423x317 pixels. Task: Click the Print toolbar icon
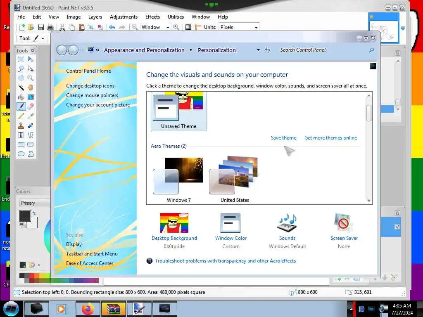[x=50, y=27]
